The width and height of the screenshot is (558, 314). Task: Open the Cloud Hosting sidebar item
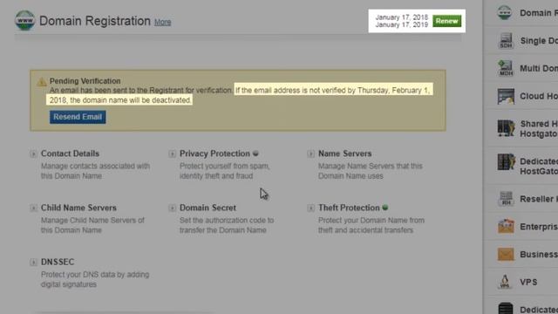(539, 96)
